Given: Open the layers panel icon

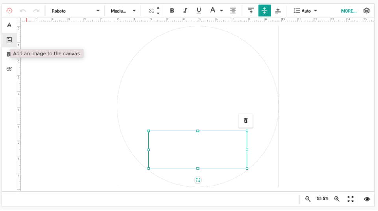Looking at the screenshot, I should pyautogui.click(x=367, y=11).
